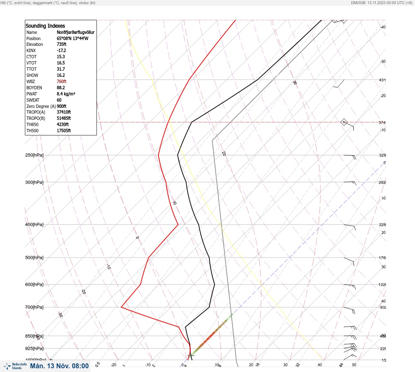Image resolution: width=415 pixels, height=372 pixels.
Task: Click the 'DMI/IGB: 13.11.2023 00:00 UTC' header
Action: click(x=381, y=2)
